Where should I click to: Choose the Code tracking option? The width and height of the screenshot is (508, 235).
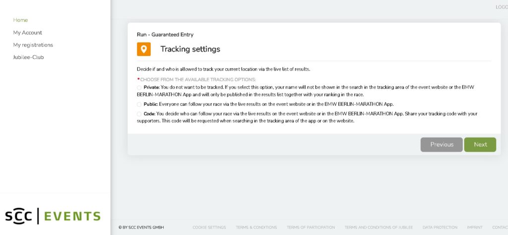coord(139,114)
